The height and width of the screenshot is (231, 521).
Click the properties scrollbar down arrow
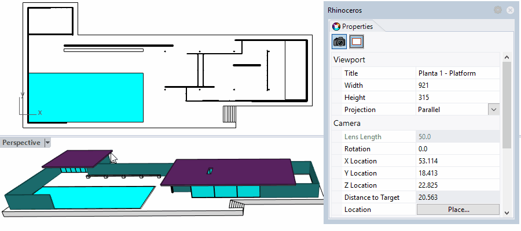coord(507,213)
